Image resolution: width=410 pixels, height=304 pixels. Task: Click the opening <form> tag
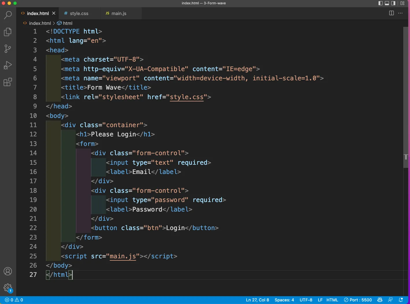click(x=87, y=144)
